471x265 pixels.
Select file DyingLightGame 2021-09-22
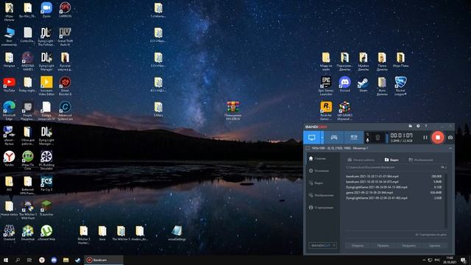tap(394, 198)
